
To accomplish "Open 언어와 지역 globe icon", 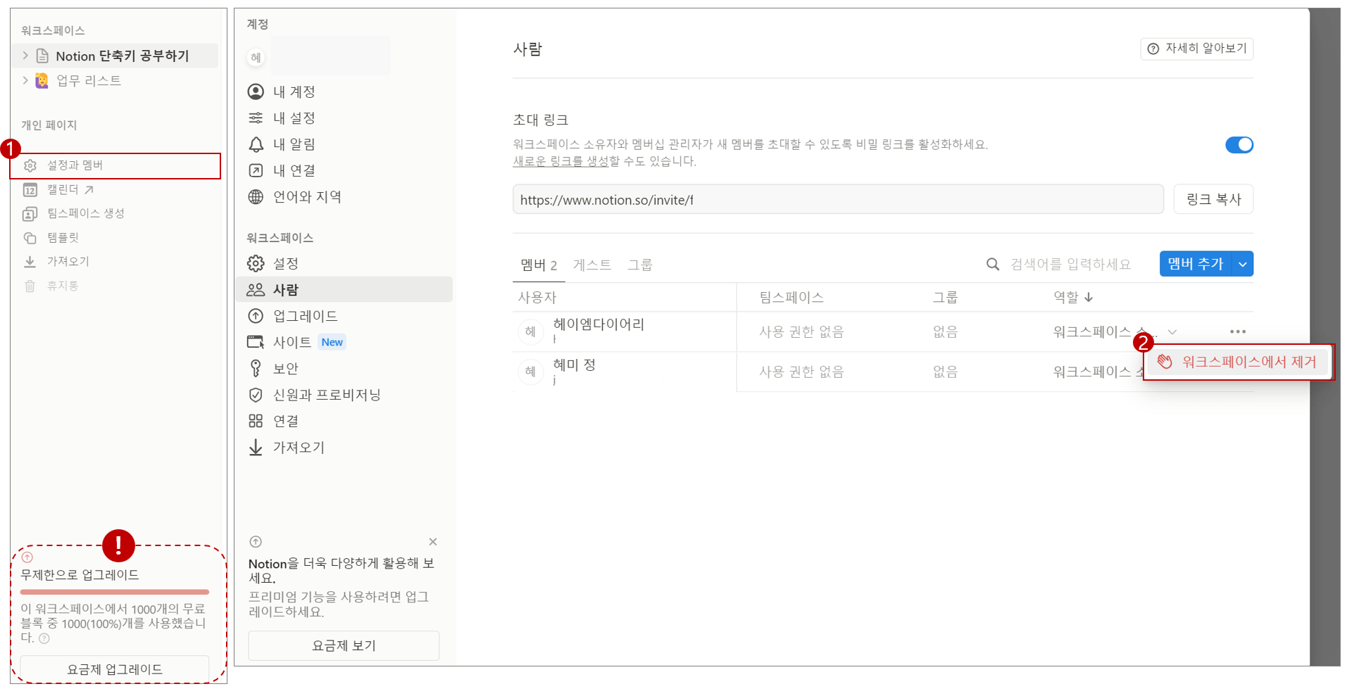I will (x=256, y=196).
